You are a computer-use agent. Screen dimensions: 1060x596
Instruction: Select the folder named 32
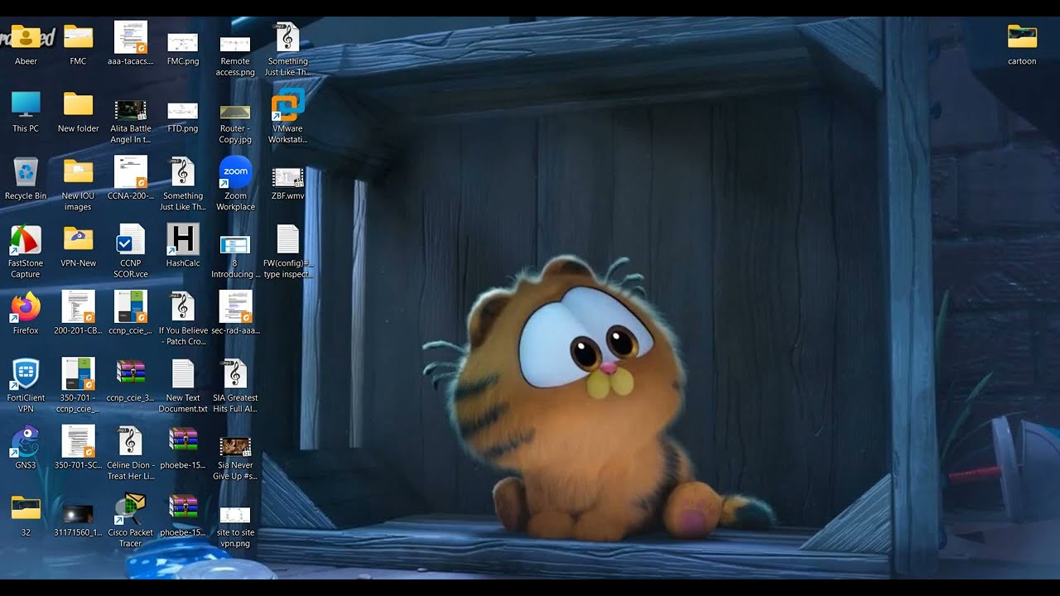click(x=26, y=515)
